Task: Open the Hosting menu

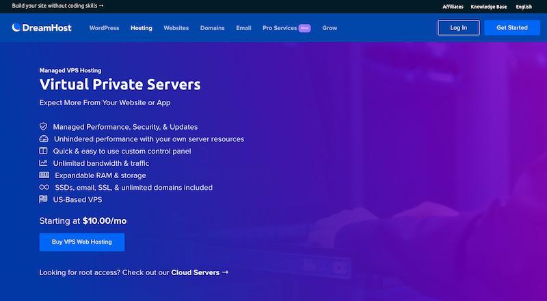Action: (x=142, y=28)
